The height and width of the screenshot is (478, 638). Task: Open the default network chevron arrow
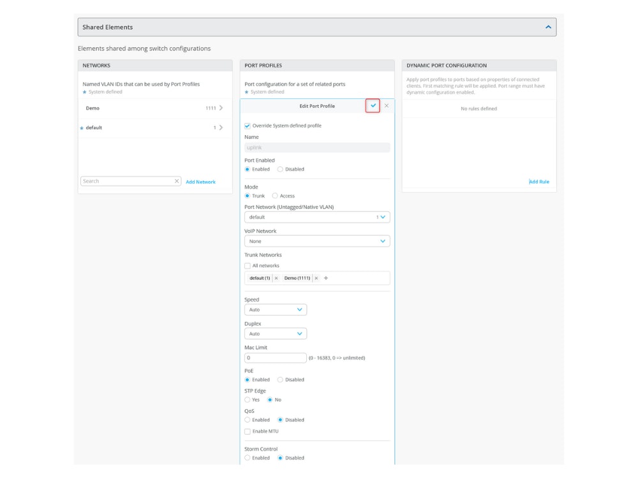pos(221,127)
